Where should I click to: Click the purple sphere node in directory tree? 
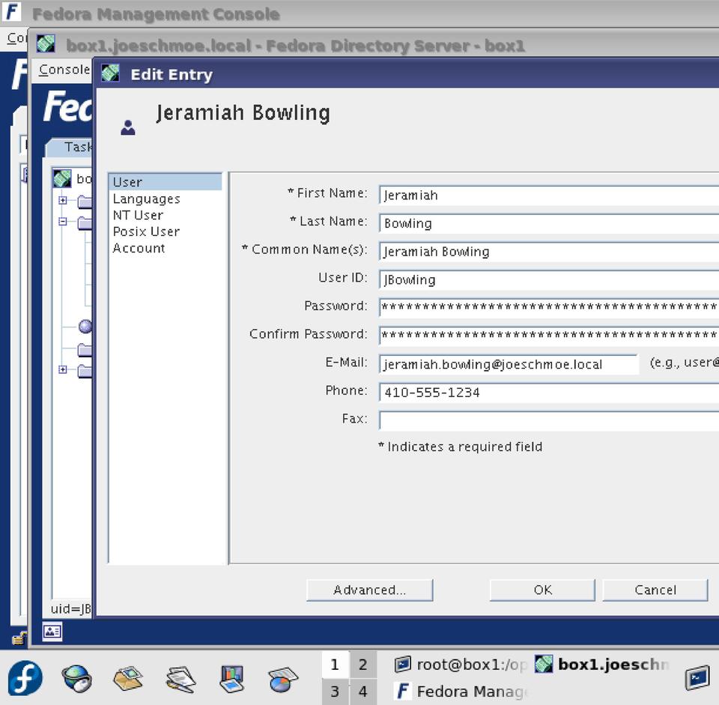click(x=85, y=326)
